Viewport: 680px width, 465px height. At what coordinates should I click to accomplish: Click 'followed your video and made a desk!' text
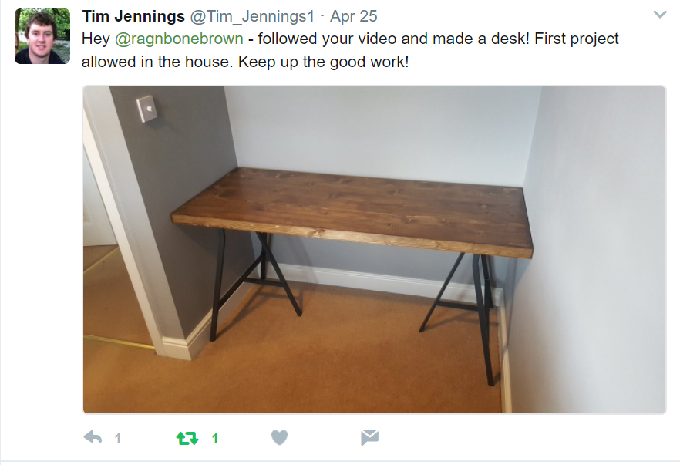point(394,39)
